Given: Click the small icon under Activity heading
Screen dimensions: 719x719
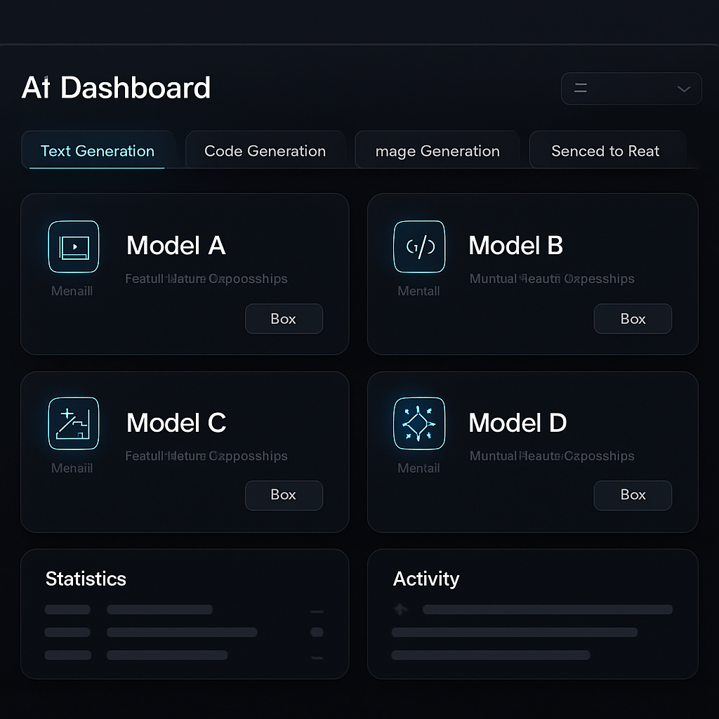Looking at the screenshot, I should click(x=401, y=609).
